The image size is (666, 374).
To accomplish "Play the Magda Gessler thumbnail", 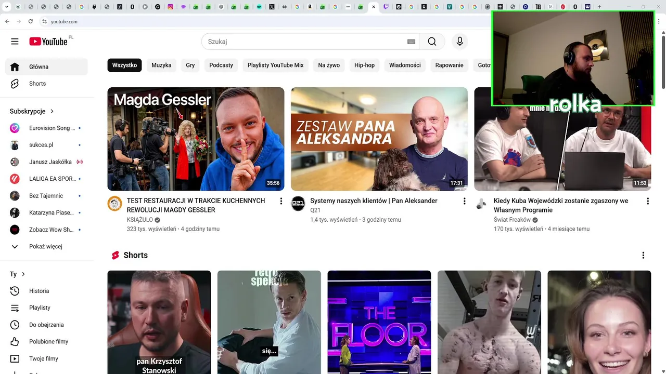I will tap(196, 139).
